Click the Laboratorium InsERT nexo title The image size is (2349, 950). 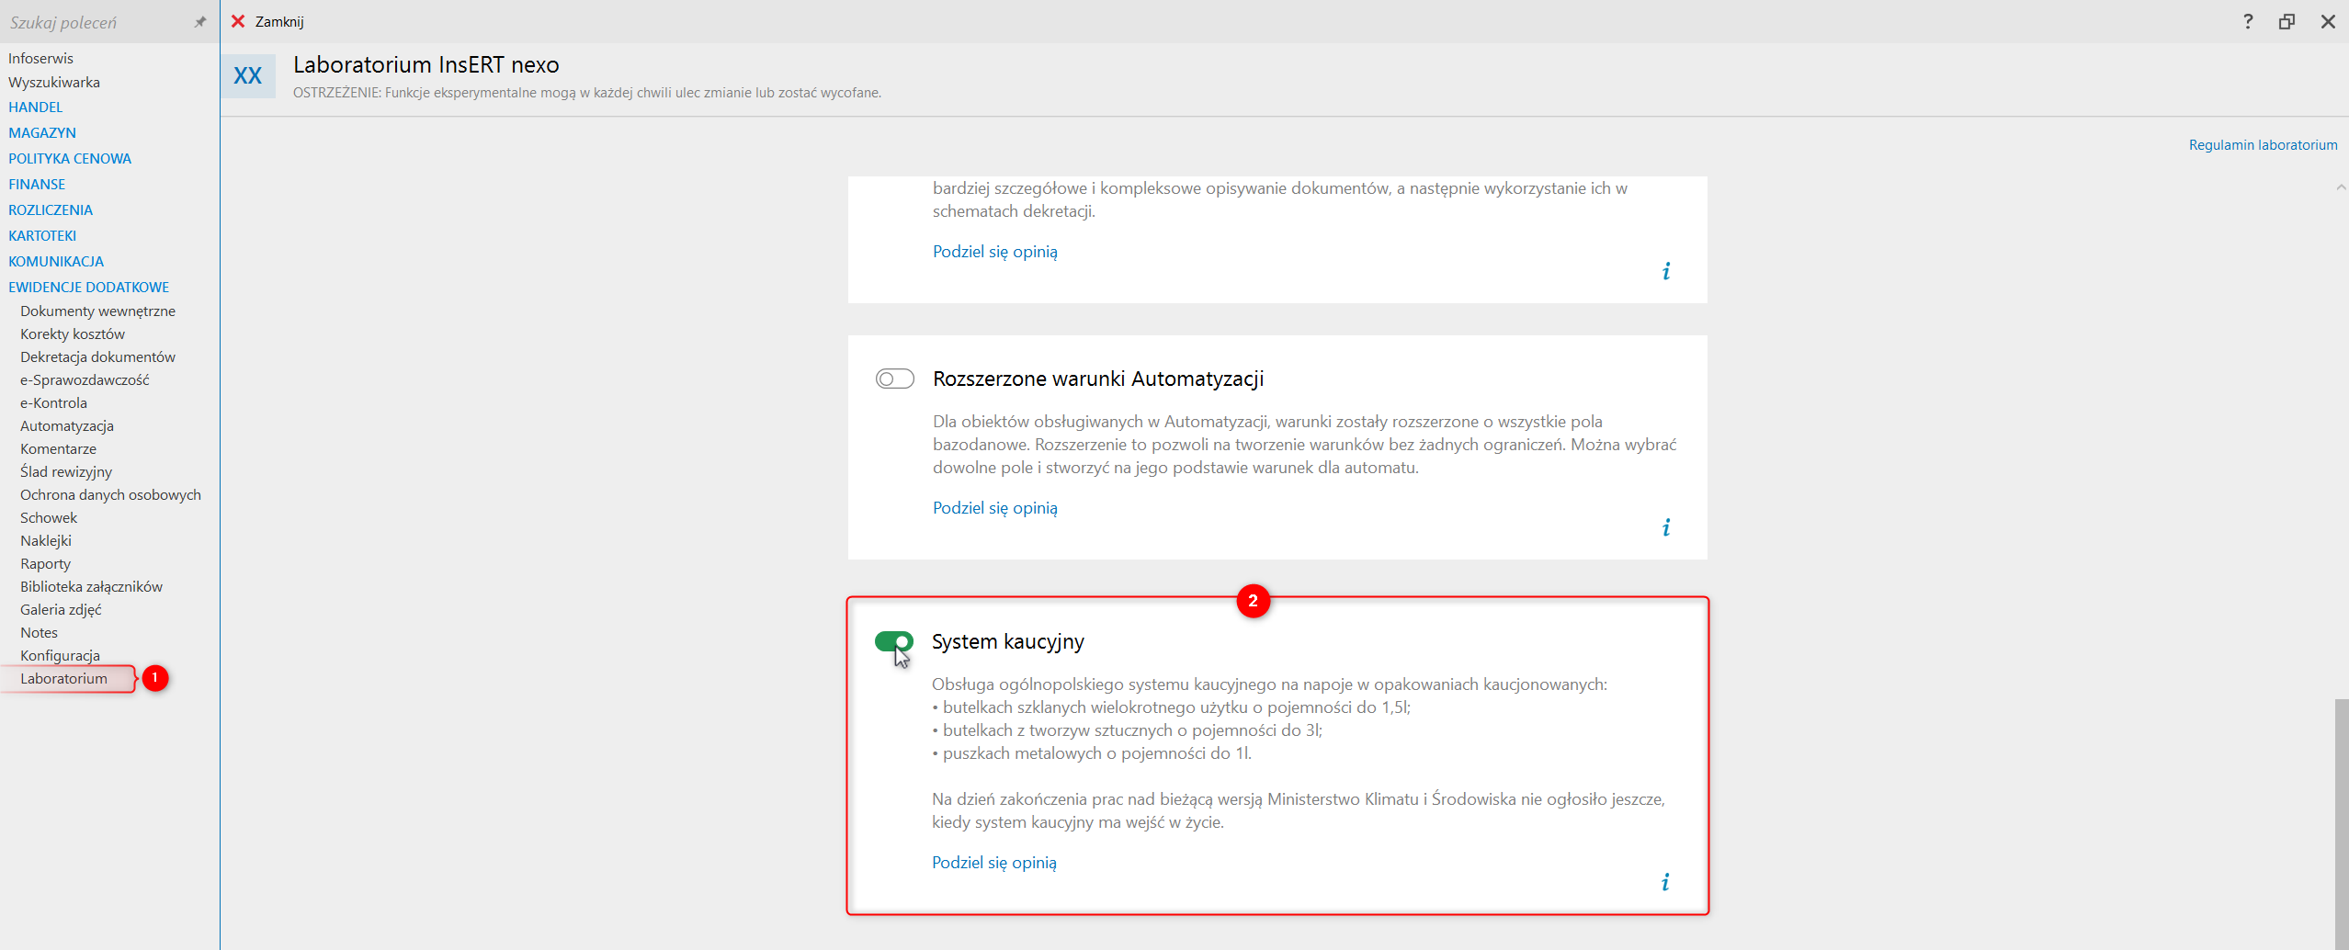pyautogui.click(x=426, y=64)
